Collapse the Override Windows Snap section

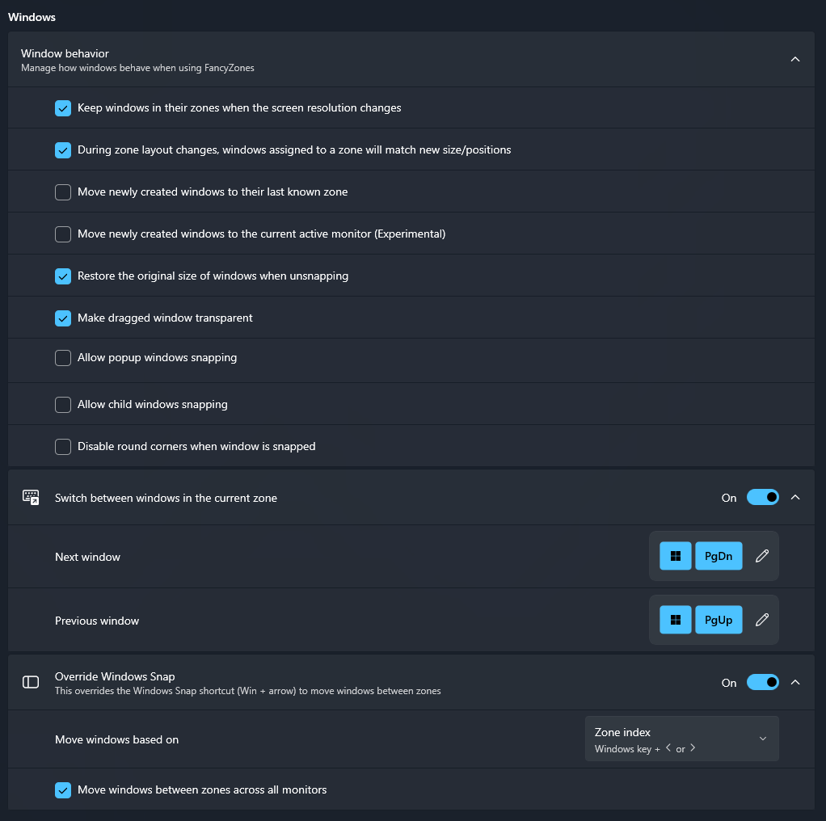[x=794, y=682]
